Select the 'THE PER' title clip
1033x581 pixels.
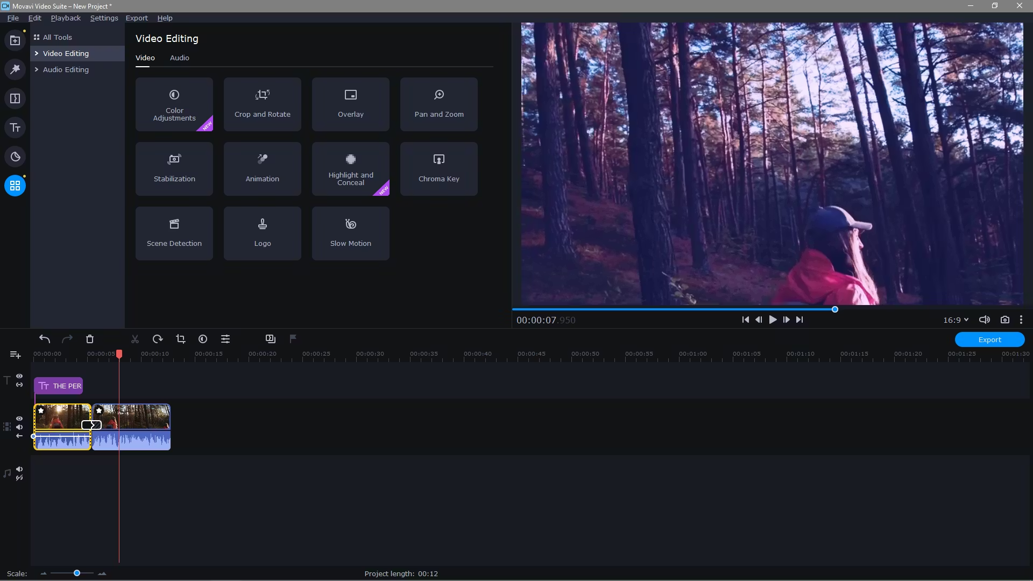(x=59, y=386)
